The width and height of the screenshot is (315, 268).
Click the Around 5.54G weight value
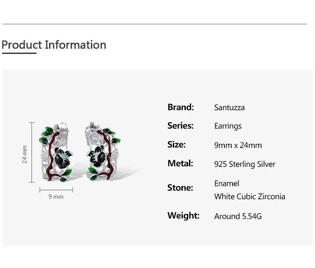point(238,216)
